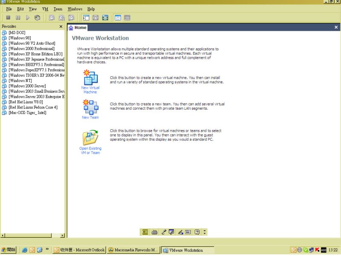Open the View menu
This screenshot has height=256, width=341.
pos(33,9)
